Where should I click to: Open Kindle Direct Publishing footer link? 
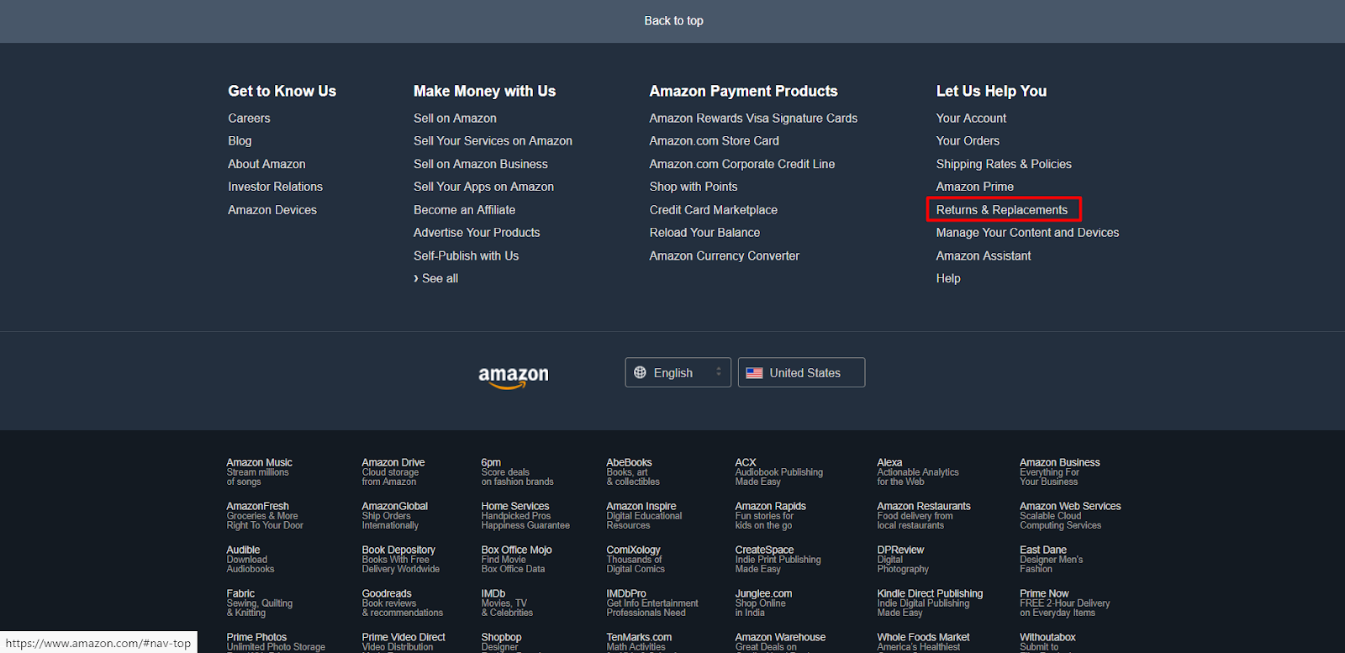pyautogui.click(x=930, y=603)
